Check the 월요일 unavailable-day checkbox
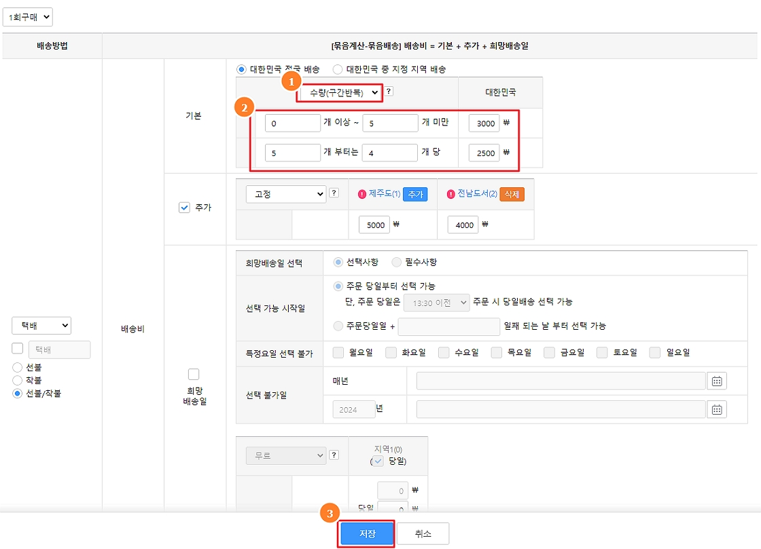761x549 pixels. click(x=338, y=352)
